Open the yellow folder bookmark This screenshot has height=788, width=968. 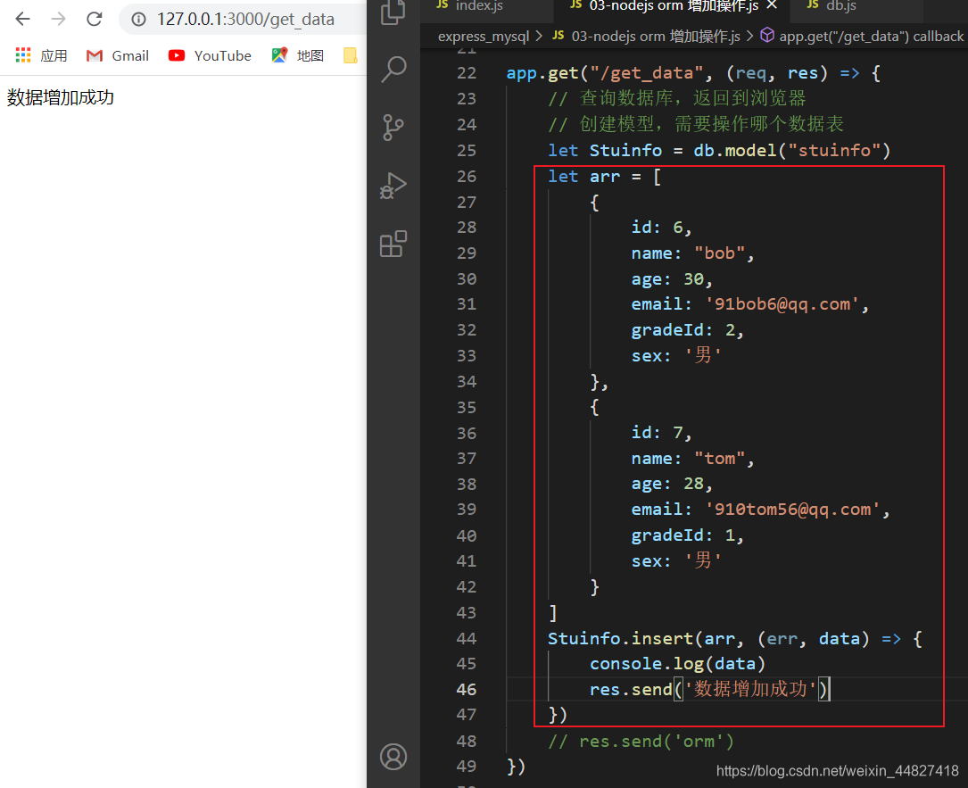350,55
